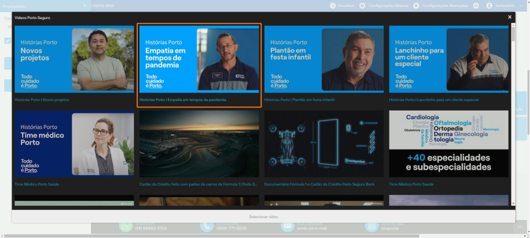The width and height of the screenshot is (530, 238).
Task: Choose the +40 especialidades video thumbnail
Action: [x=448, y=144]
